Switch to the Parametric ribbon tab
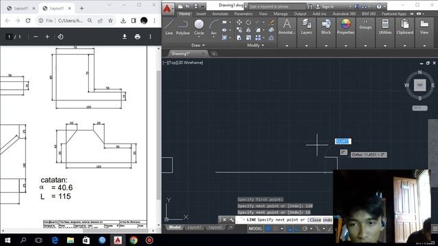The height and width of the screenshot is (246, 438). pyautogui.click(x=244, y=14)
